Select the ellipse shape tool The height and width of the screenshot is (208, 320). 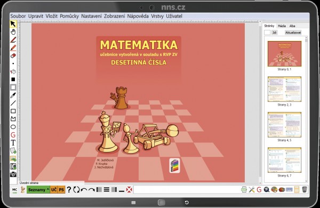[x=13, y=127]
